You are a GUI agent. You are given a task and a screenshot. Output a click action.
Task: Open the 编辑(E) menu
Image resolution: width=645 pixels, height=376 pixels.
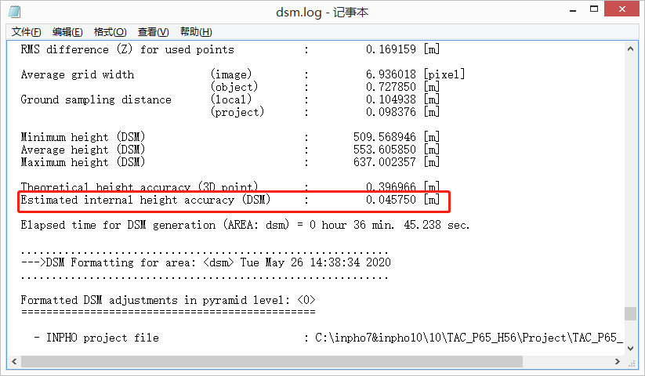click(67, 32)
